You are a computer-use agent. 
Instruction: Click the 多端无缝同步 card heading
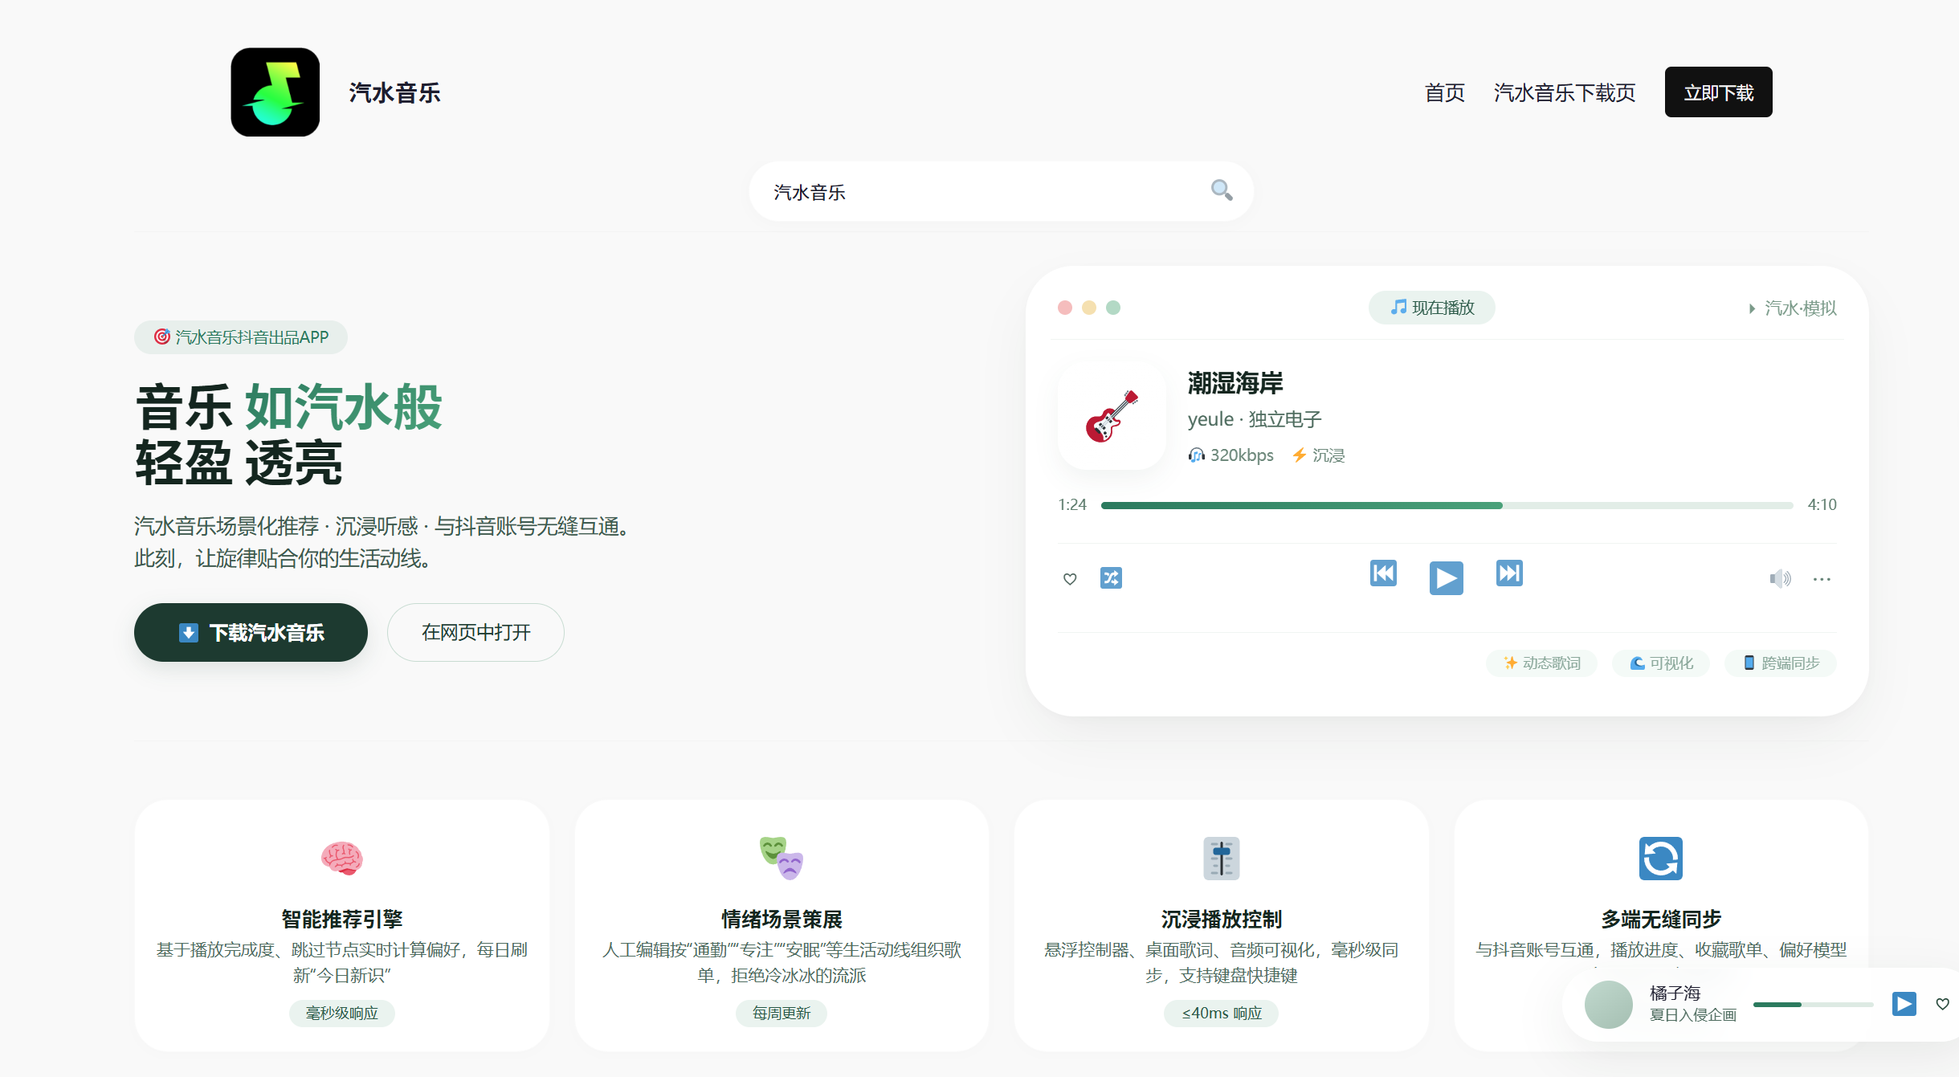point(1660,919)
